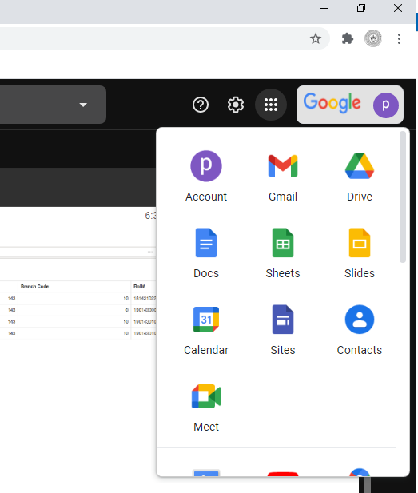
Task: Bookmark this page with the star
Action: click(x=316, y=38)
